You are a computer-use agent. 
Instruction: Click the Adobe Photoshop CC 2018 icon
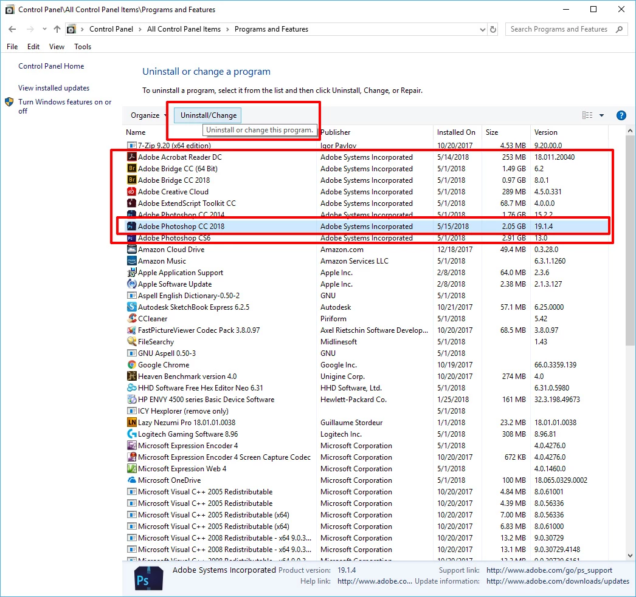pos(131,226)
